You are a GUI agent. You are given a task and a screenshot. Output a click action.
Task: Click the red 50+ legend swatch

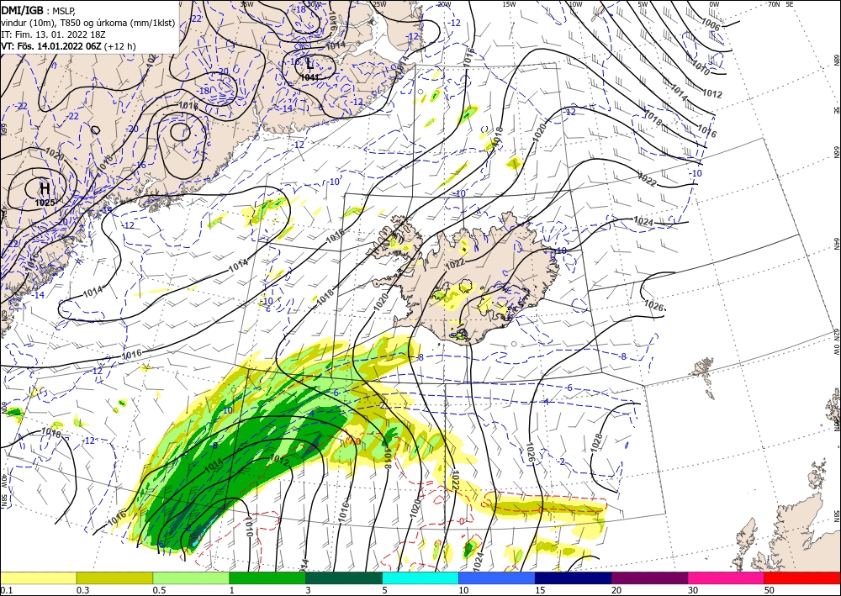(x=802, y=578)
